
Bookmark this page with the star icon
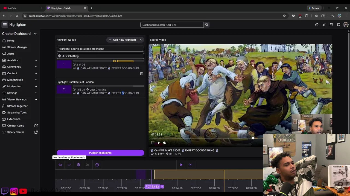coord(284,16)
